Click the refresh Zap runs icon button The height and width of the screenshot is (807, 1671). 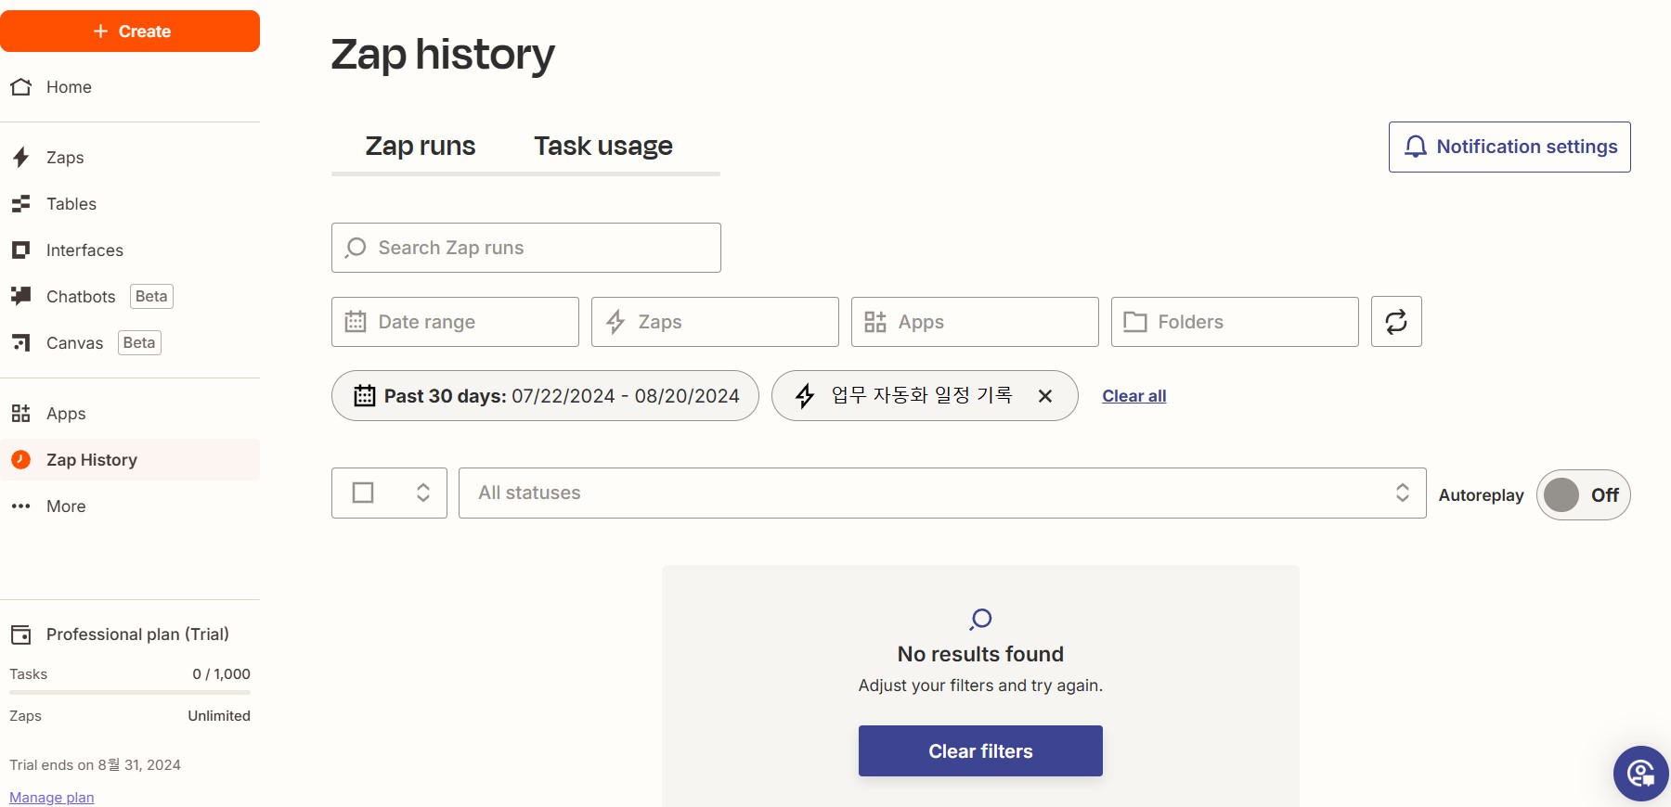1396,322
